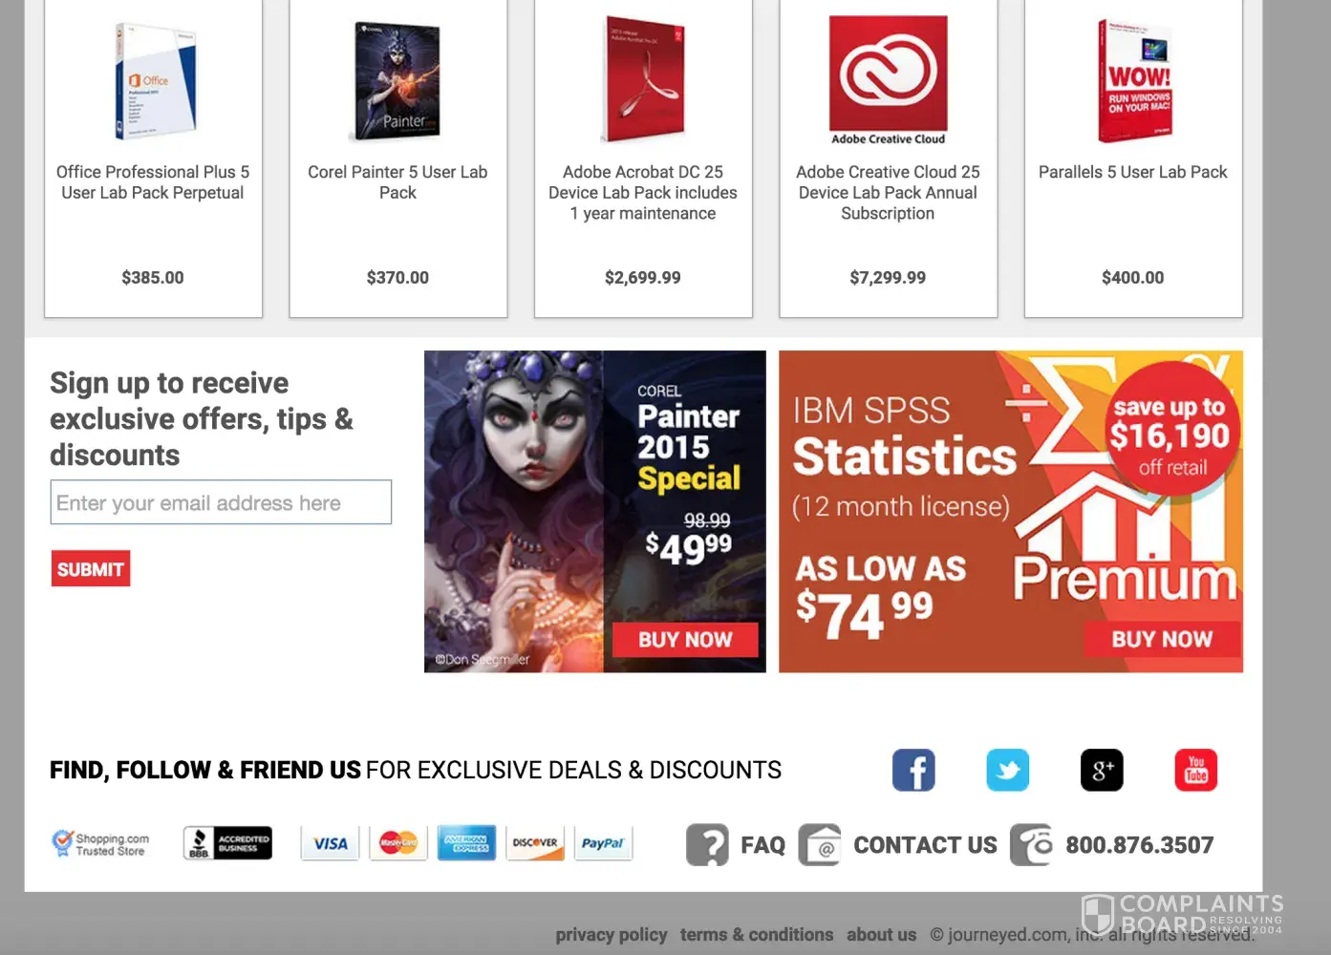Open the terms & conditions link
Screen dimensions: 1331x955
tap(757, 935)
